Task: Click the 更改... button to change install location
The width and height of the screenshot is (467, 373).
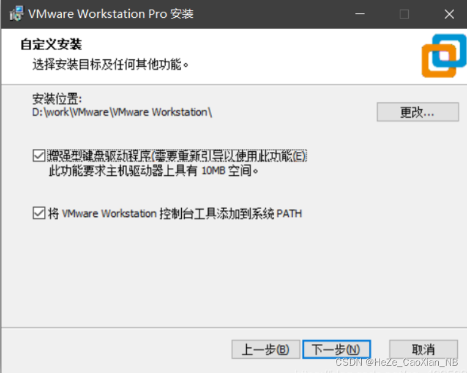Action: pyautogui.click(x=417, y=112)
